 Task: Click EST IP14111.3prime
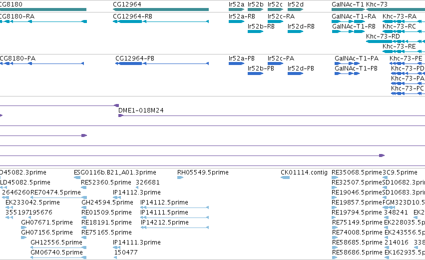(x=137, y=243)
